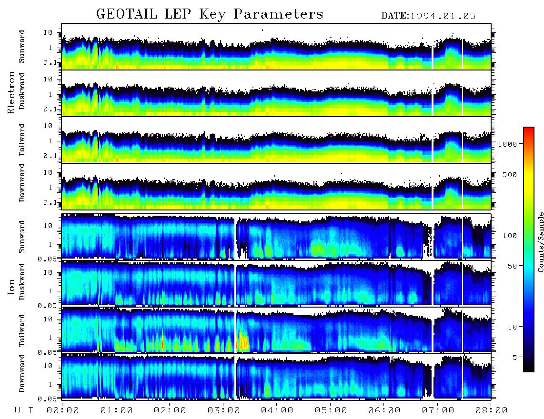
Task: Click the 02:00 time axis label
Action: pyautogui.click(x=170, y=410)
